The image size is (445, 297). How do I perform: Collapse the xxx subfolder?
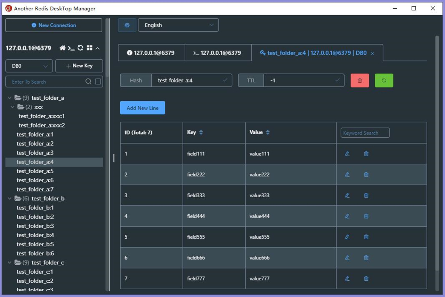pyautogui.click(x=13, y=107)
